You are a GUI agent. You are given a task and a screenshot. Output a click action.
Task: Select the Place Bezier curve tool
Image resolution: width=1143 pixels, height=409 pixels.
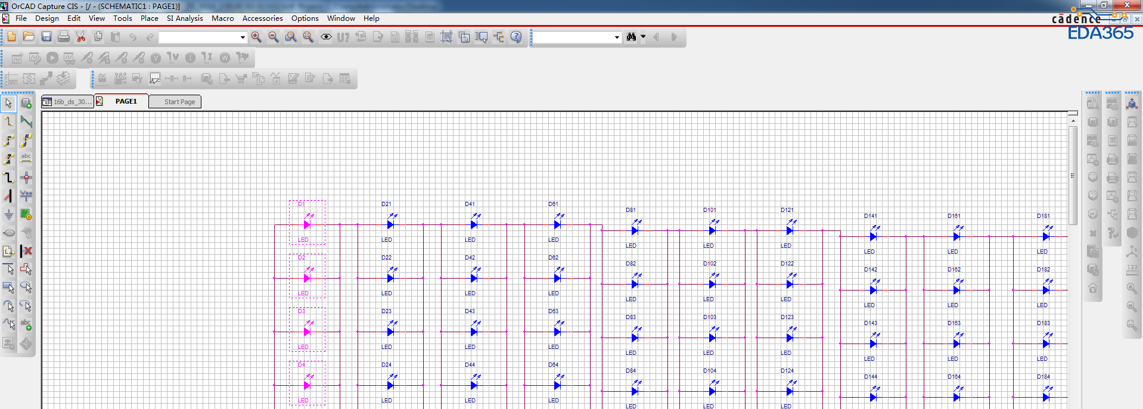click(9, 325)
